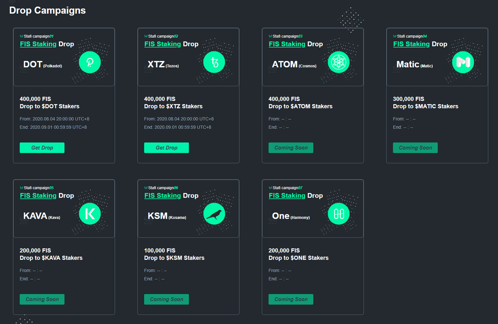Click the KAVA coin icon
Image resolution: width=498 pixels, height=324 pixels.
(x=90, y=214)
